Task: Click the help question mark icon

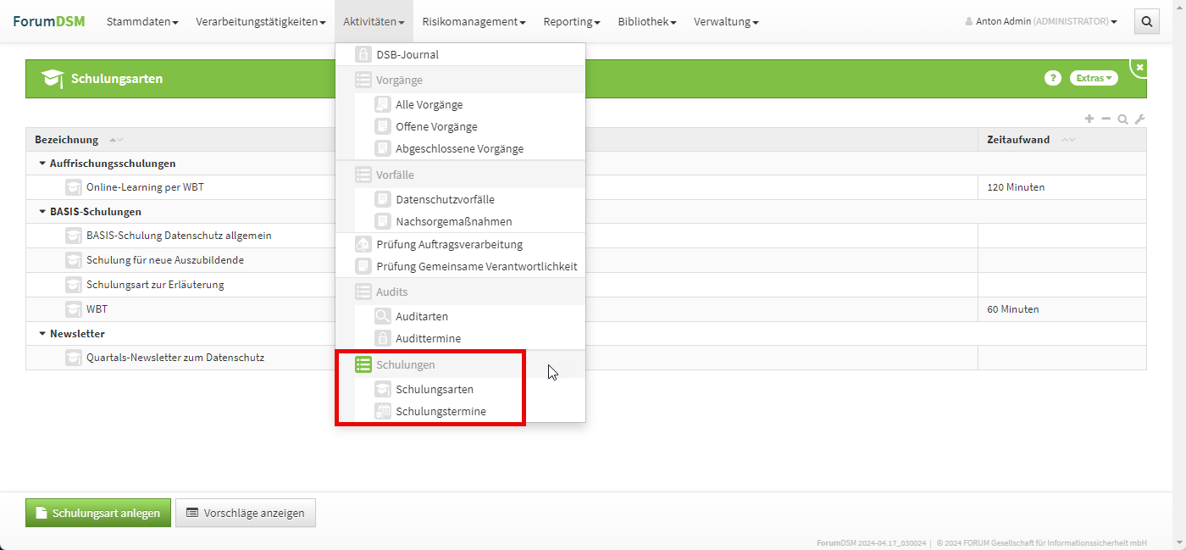Action: (1052, 78)
